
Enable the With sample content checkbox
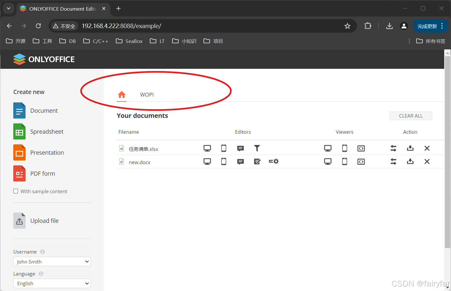tap(16, 191)
